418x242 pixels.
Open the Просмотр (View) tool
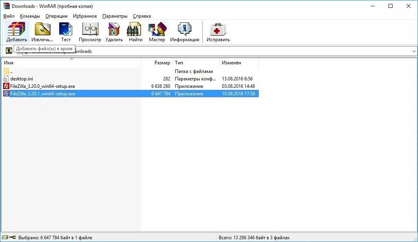[x=90, y=32]
